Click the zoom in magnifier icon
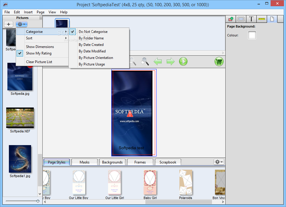The image size is (286, 207). point(145,61)
